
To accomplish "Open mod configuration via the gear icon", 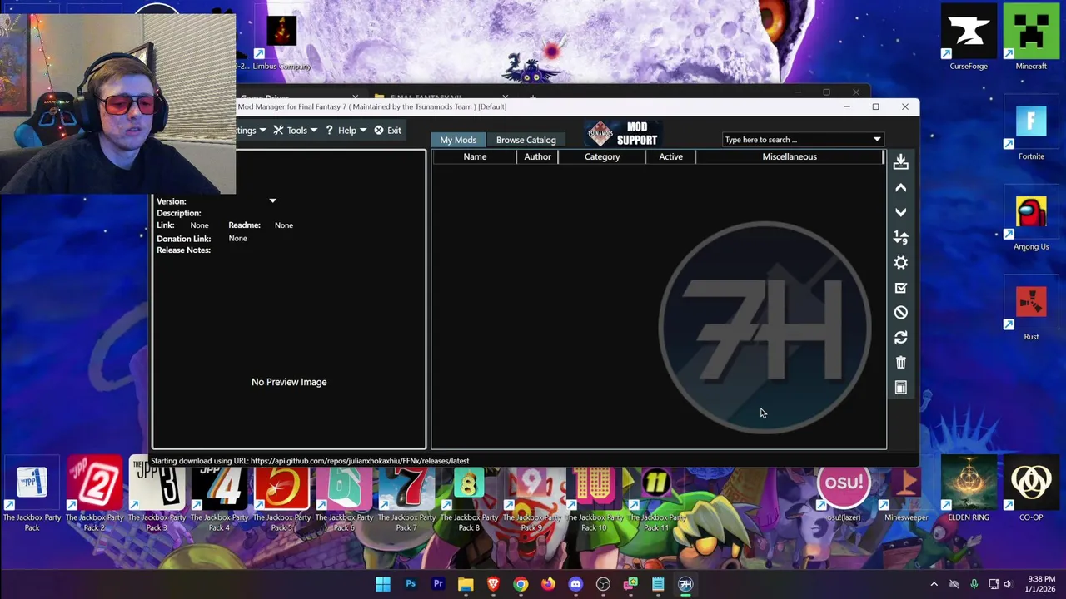I will [x=900, y=263].
